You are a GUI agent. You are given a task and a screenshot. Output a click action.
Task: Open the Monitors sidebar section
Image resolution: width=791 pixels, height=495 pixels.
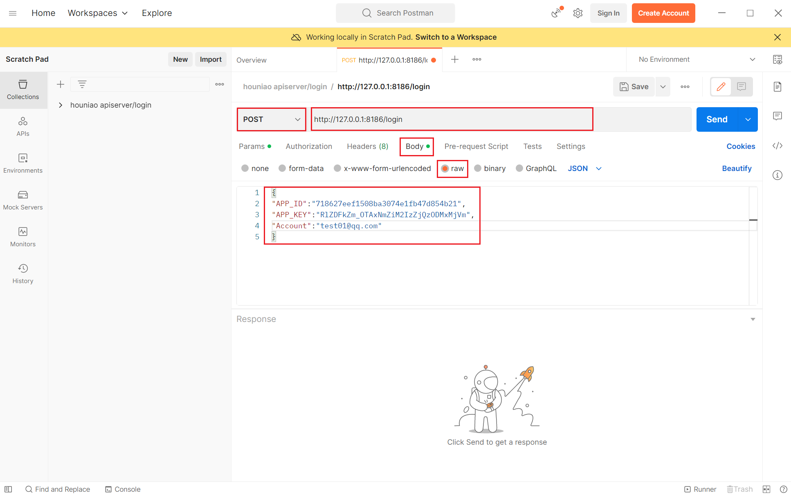tap(23, 237)
